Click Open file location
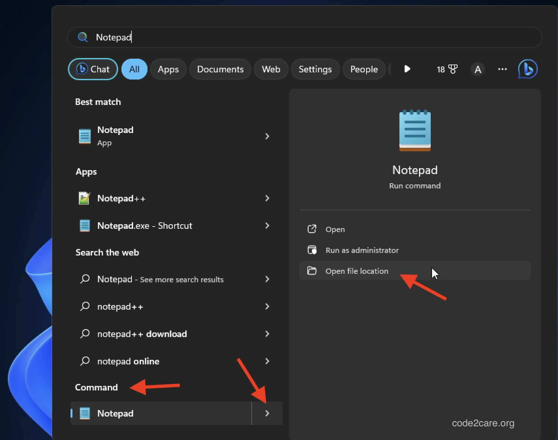The image size is (558, 440). [x=357, y=271]
